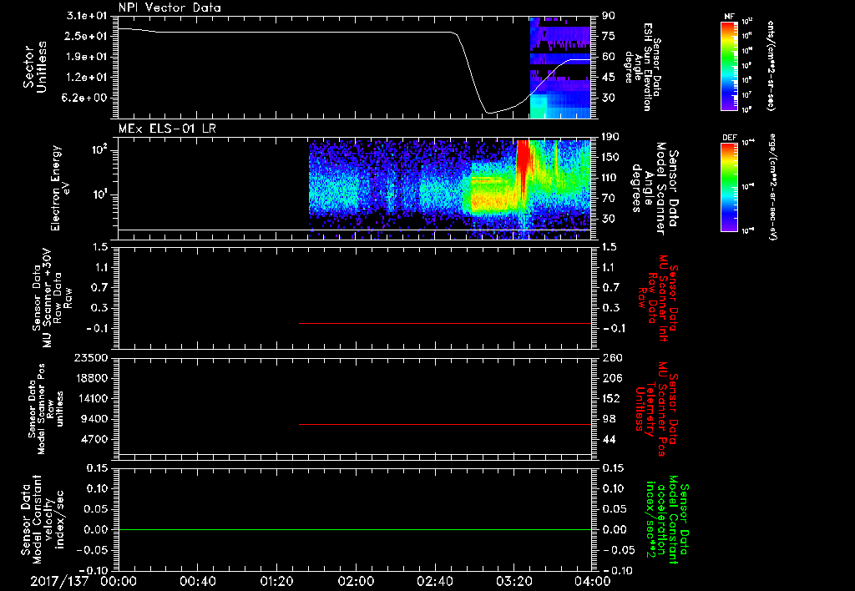Click the green 'Model Constant acceleration' label

click(x=667, y=519)
